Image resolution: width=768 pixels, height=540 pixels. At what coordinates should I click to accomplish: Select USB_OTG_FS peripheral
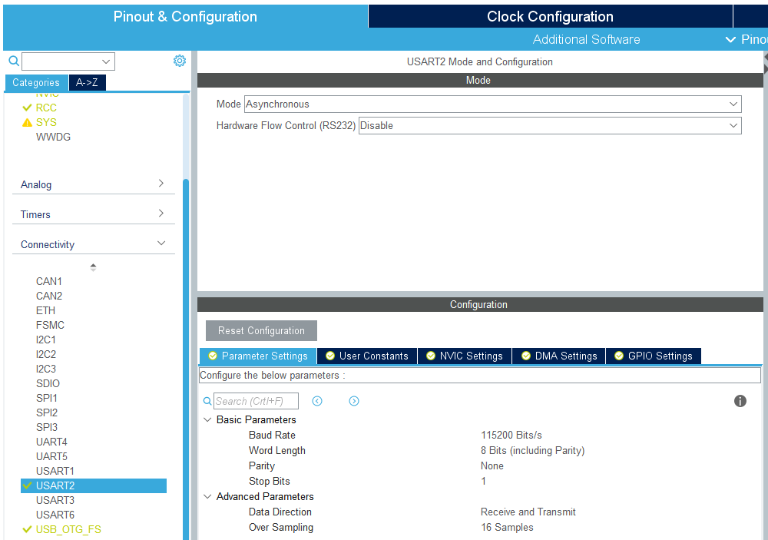68,530
